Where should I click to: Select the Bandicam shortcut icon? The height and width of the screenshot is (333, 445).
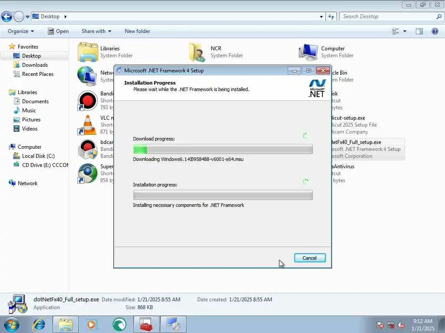coord(87,101)
